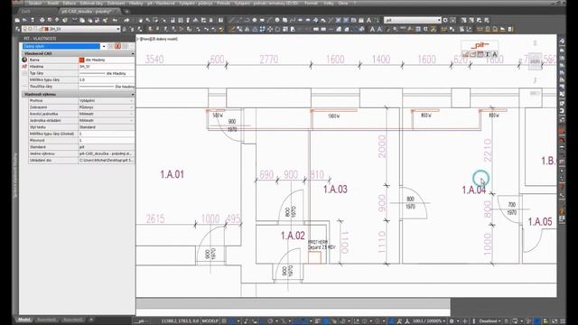Image resolution: width=578 pixels, height=325 pixels.
Task: Toggle the layer bulb in layer dropdown
Action: [x=25, y=29]
